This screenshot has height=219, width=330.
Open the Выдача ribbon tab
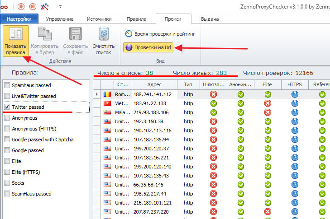[210, 19]
